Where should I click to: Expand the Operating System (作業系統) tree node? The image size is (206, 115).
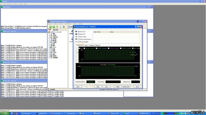[49, 37]
